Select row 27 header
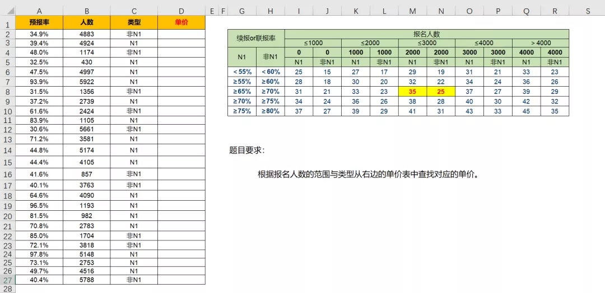The width and height of the screenshot is (605, 293). [7, 280]
